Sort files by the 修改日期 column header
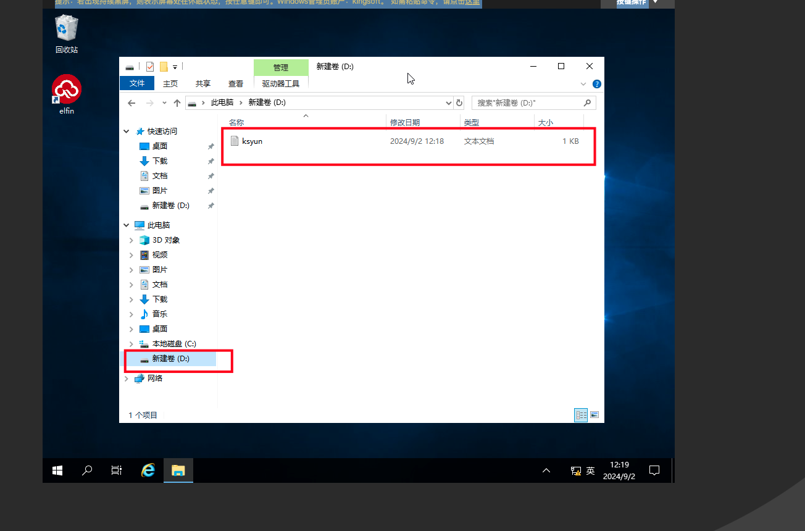805x531 pixels. pyautogui.click(x=423, y=123)
